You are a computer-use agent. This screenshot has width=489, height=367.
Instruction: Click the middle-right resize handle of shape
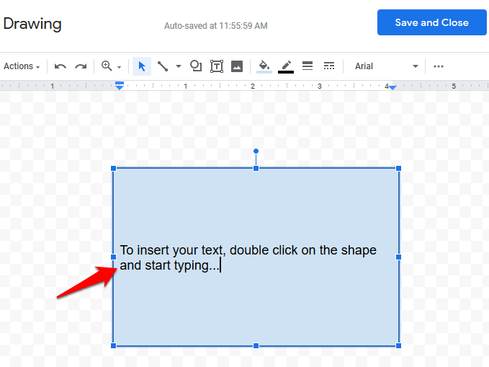tap(398, 257)
